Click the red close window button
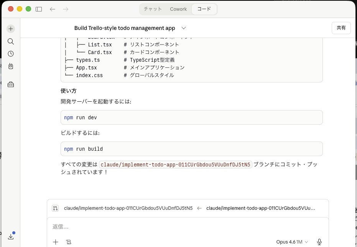Viewport: 357px width, 247px height. pos(10,9)
